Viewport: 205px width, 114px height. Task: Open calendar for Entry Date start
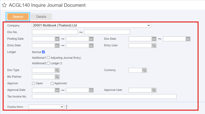point(57,45)
